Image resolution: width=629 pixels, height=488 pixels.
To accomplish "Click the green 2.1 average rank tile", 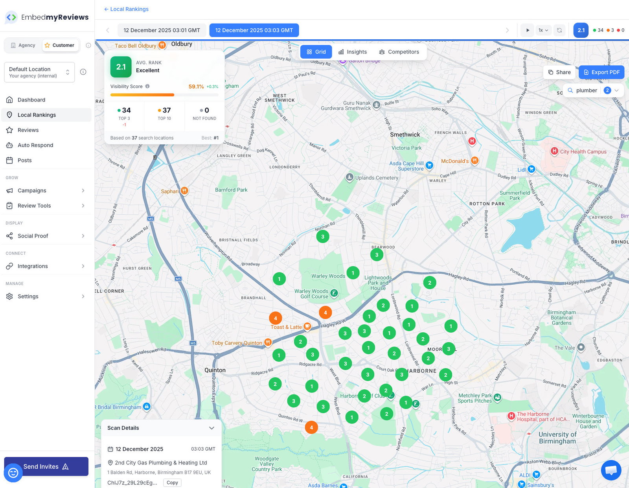I will [x=121, y=67].
